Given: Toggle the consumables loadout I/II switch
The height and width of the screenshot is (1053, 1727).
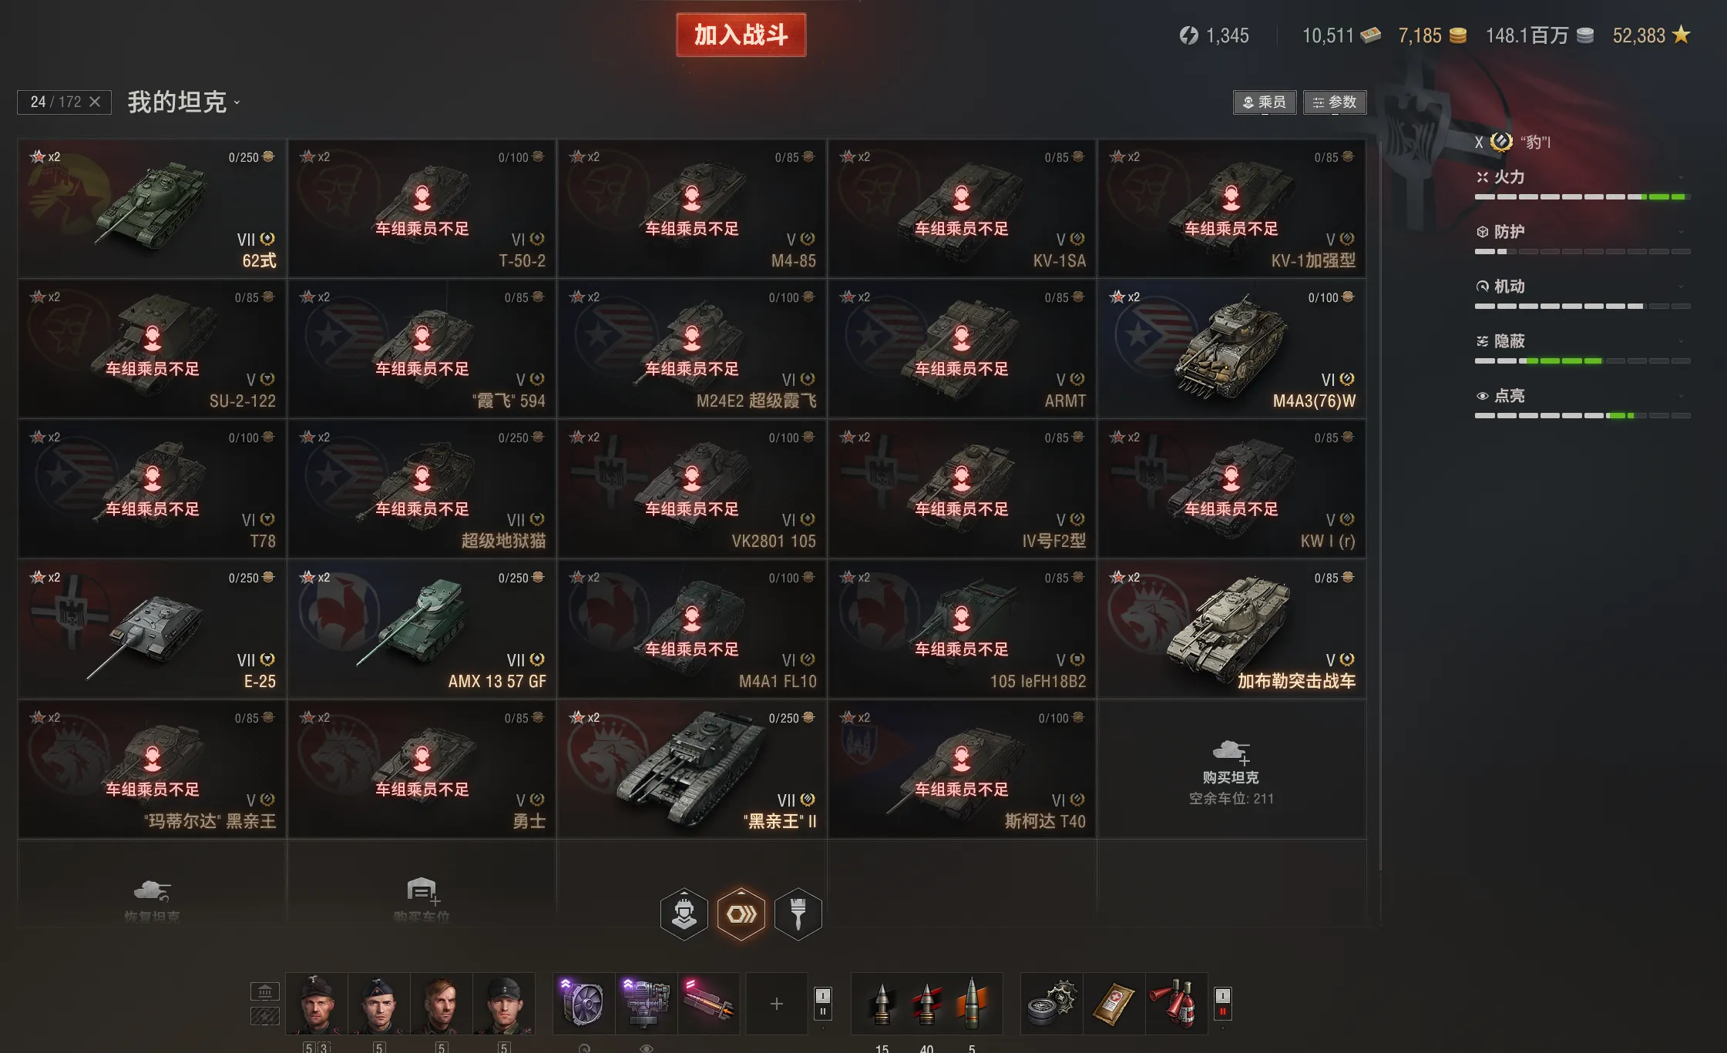Looking at the screenshot, I should pyautogui.click(x=1222, y=1003).
